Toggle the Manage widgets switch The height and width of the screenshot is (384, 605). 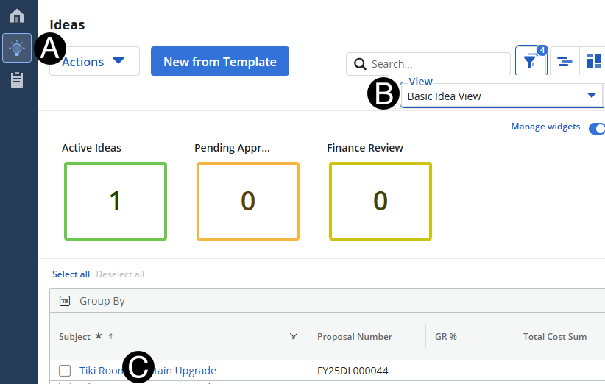tap(597, 128)
